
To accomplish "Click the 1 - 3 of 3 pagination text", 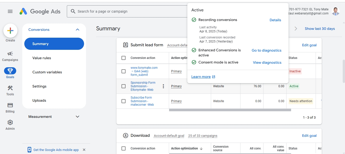I will pyautogui.click(x=309, y=118).
